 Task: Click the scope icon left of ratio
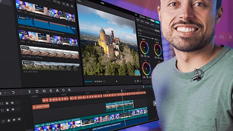click(x=135, y=81)
